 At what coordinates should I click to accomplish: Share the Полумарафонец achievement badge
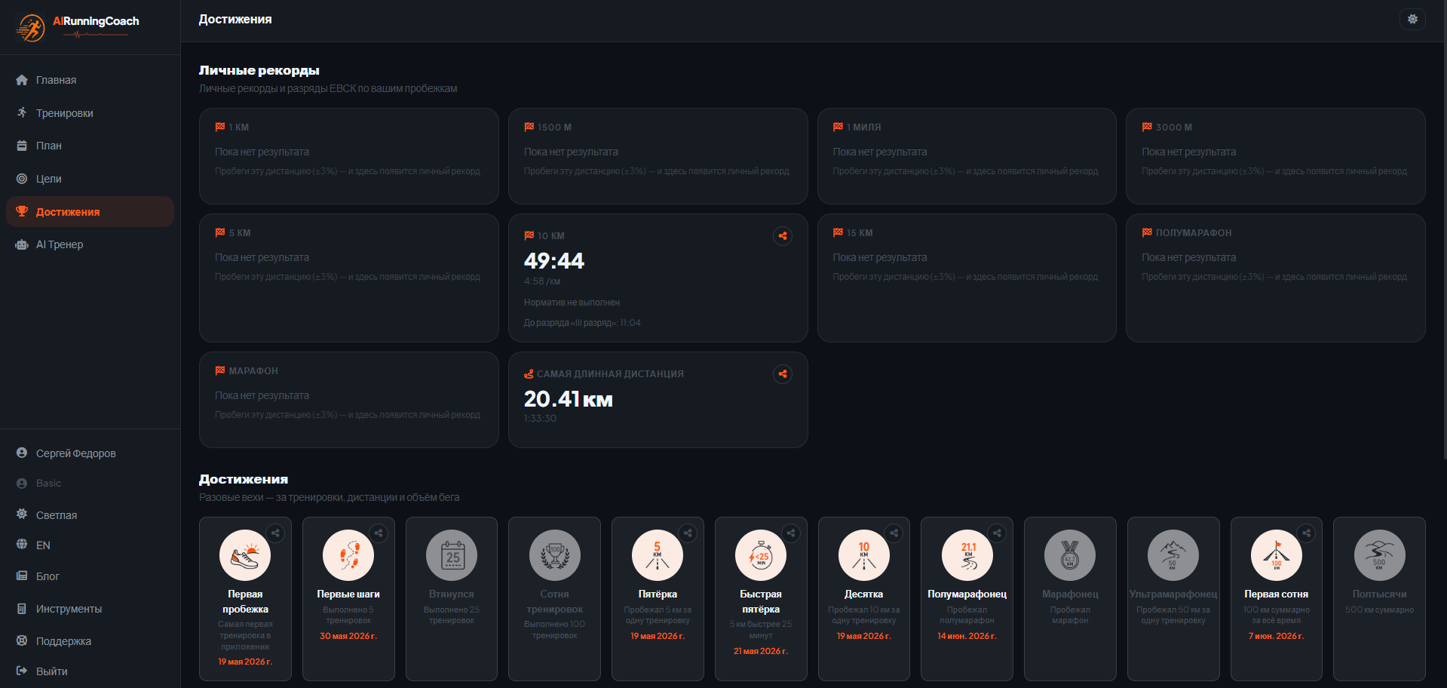click(x=997, y=533)
